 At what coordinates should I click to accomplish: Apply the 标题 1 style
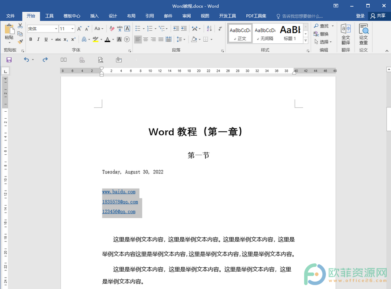(290, 33)
